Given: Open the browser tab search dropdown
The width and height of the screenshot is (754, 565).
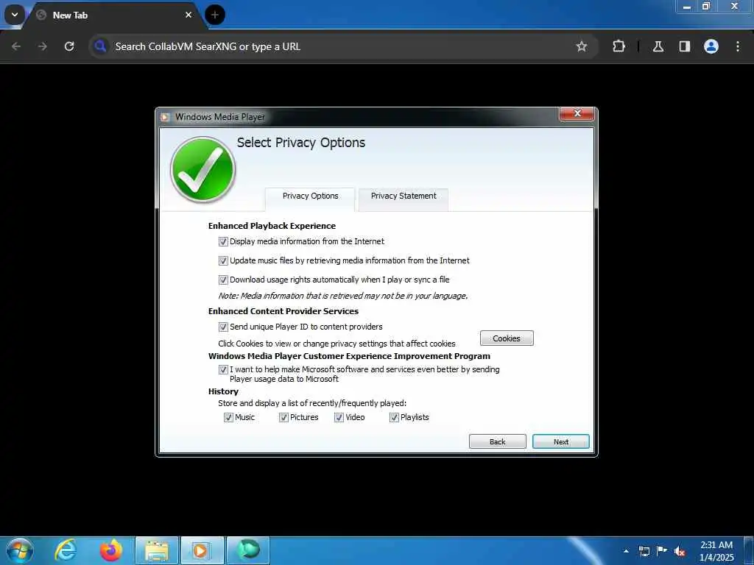Looking at the screenshot, I should coord(15,15).
